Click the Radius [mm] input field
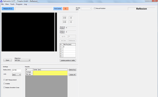The height and width of the screenshot is (97, 158). pyautogui.click(x=16, y=70)
